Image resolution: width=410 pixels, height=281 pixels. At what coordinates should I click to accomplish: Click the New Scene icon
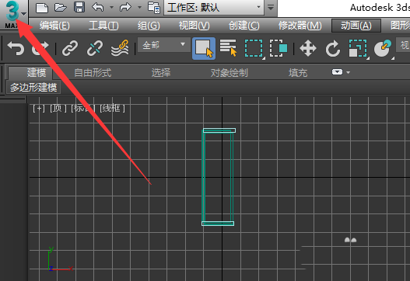click(42, 7)
